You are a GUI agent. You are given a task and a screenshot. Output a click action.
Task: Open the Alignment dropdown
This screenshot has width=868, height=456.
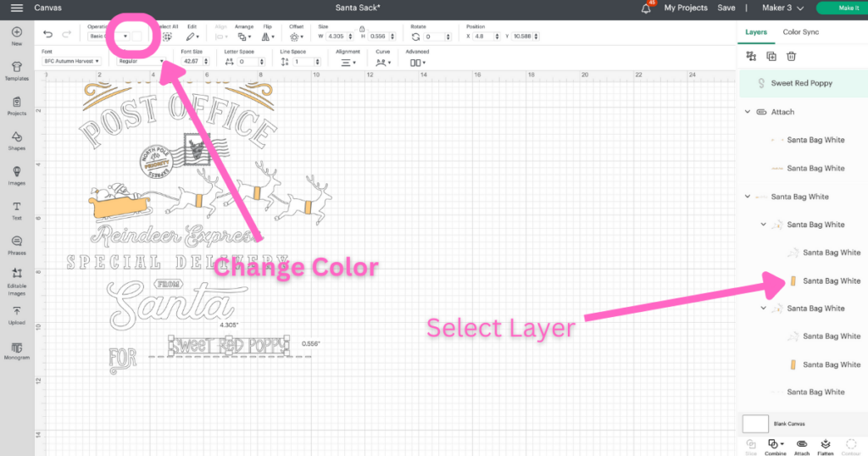point(348,63)
